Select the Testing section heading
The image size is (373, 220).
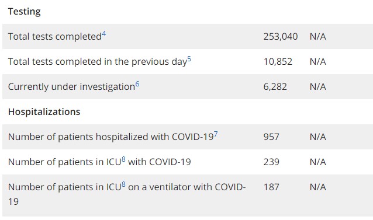coord(25,12)
